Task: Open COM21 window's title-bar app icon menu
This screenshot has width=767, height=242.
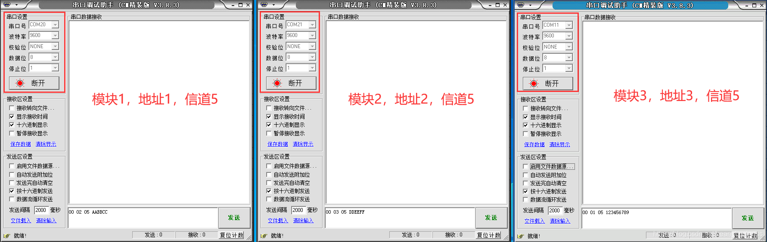Action: pos(264,5)
